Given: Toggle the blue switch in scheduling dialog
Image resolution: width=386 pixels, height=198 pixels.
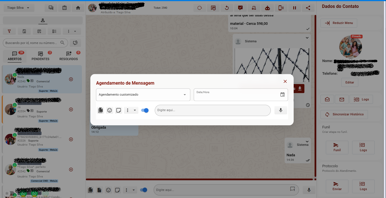Looking at the screenshot, I should [x=145, y=110].
